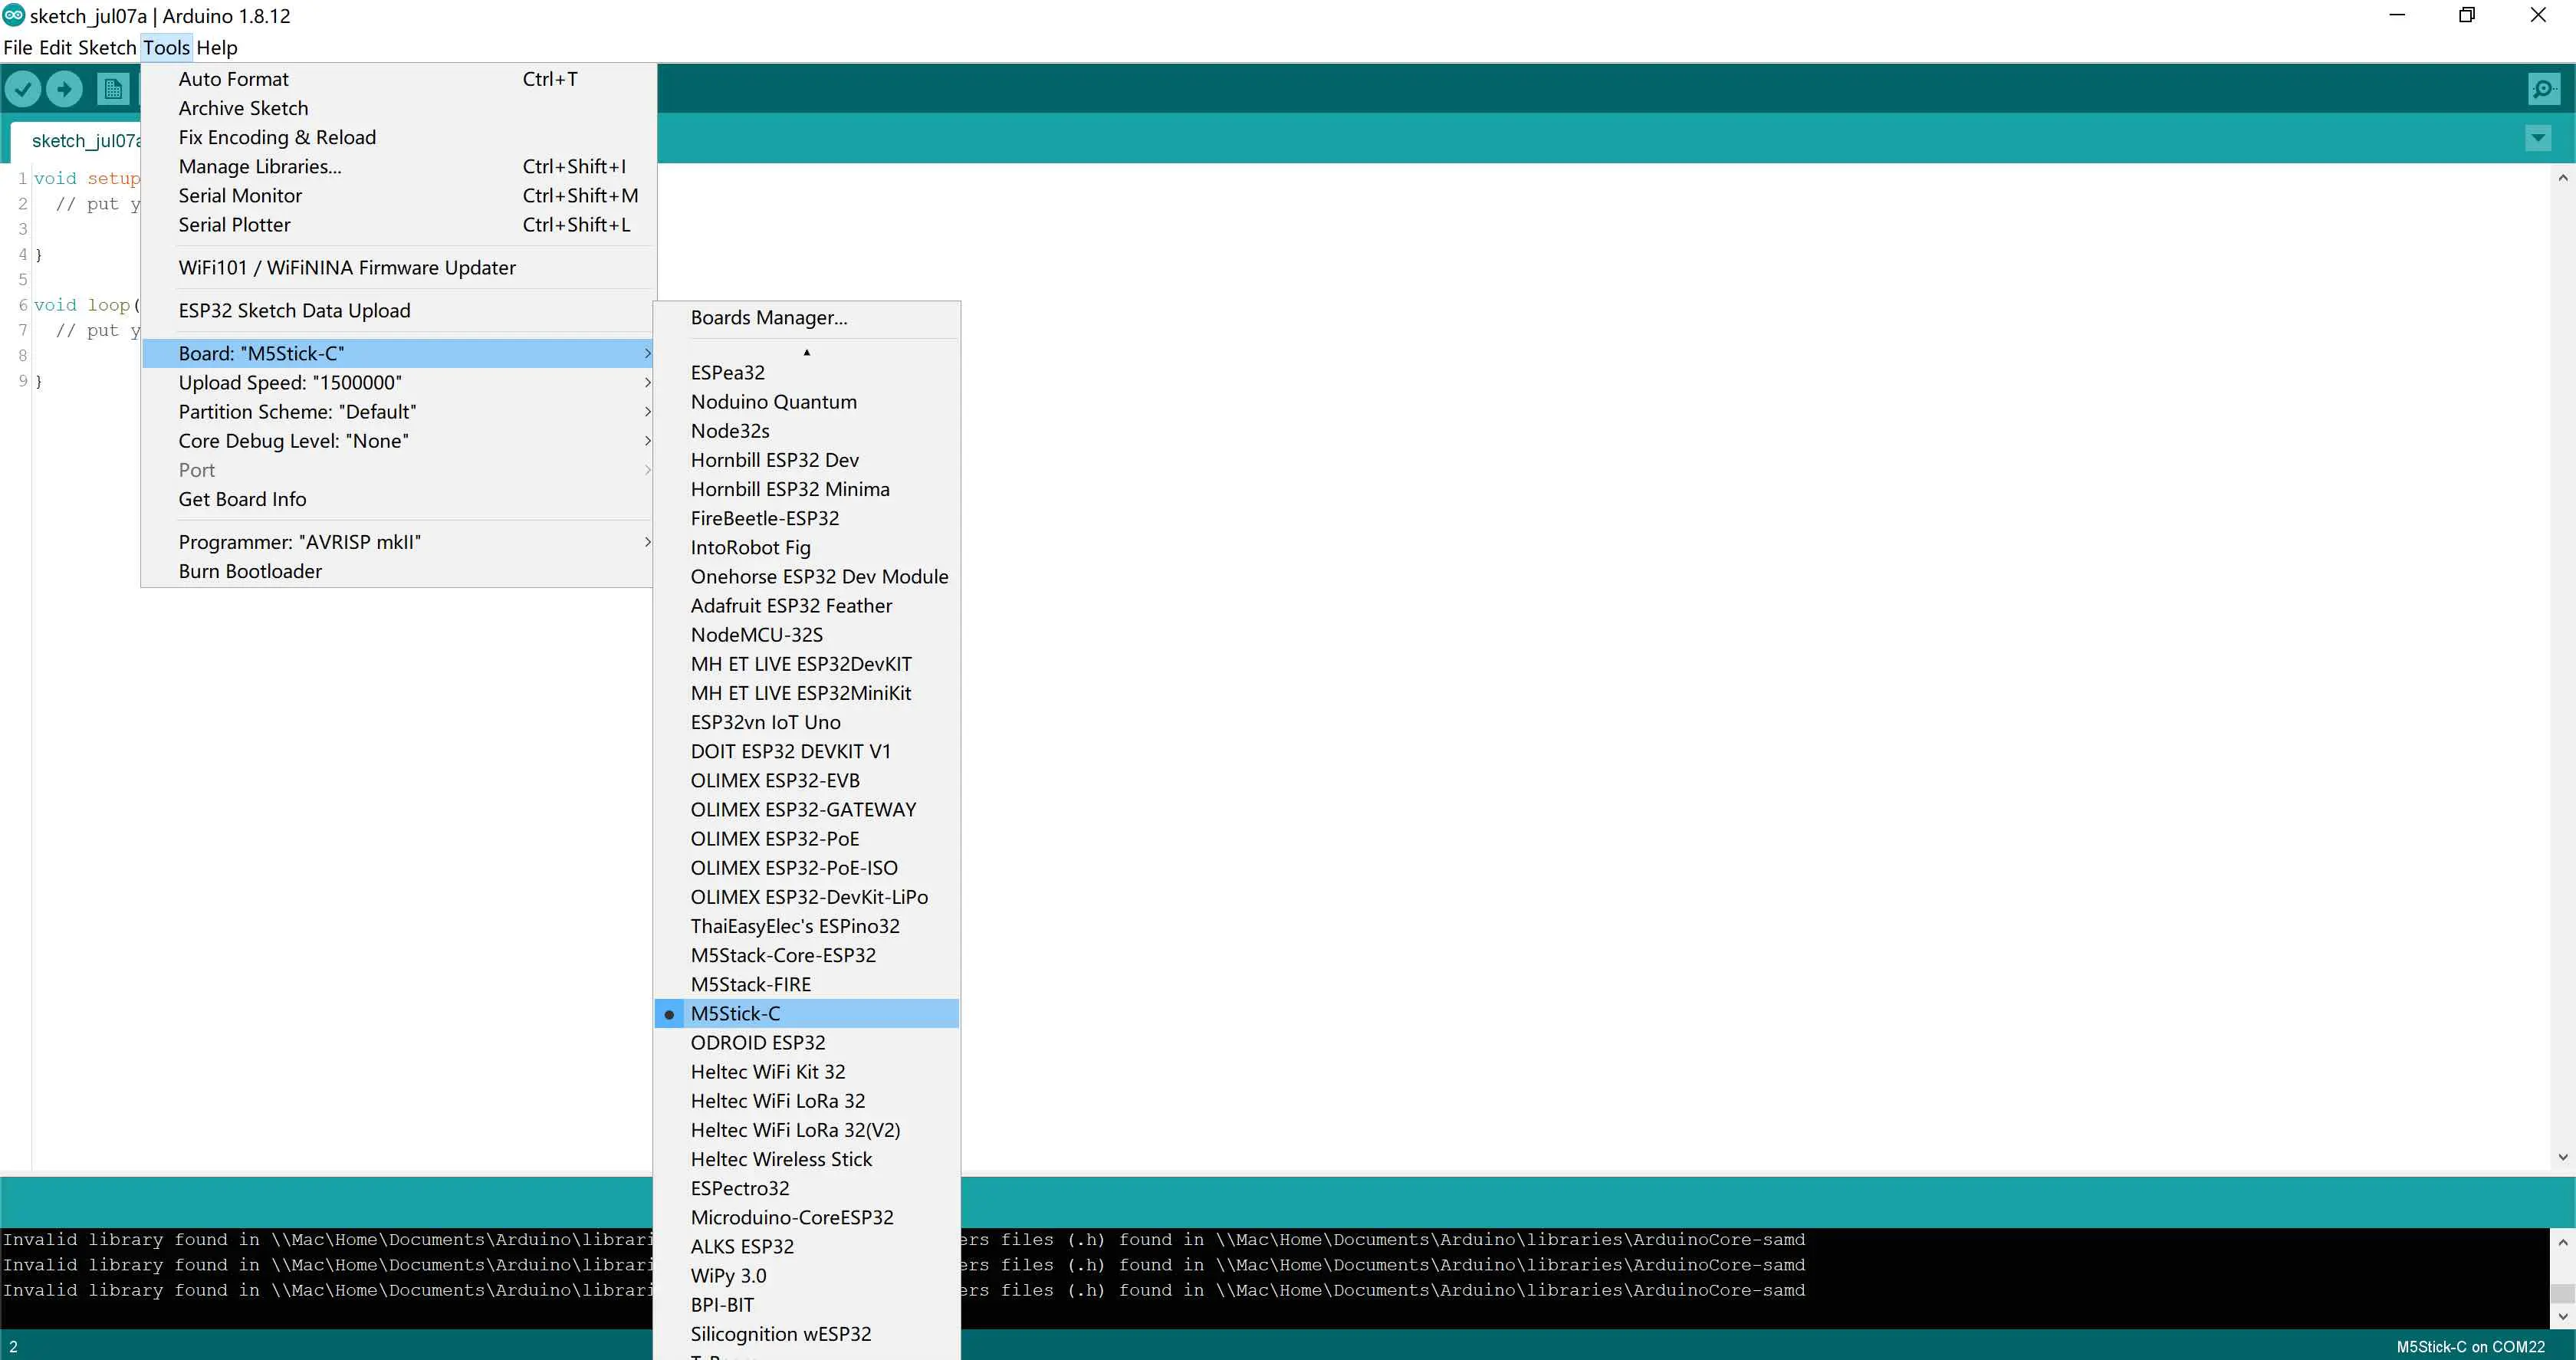
Task: Select MH ET LIVE ESP32DevKIT
Action: [806, 663]
